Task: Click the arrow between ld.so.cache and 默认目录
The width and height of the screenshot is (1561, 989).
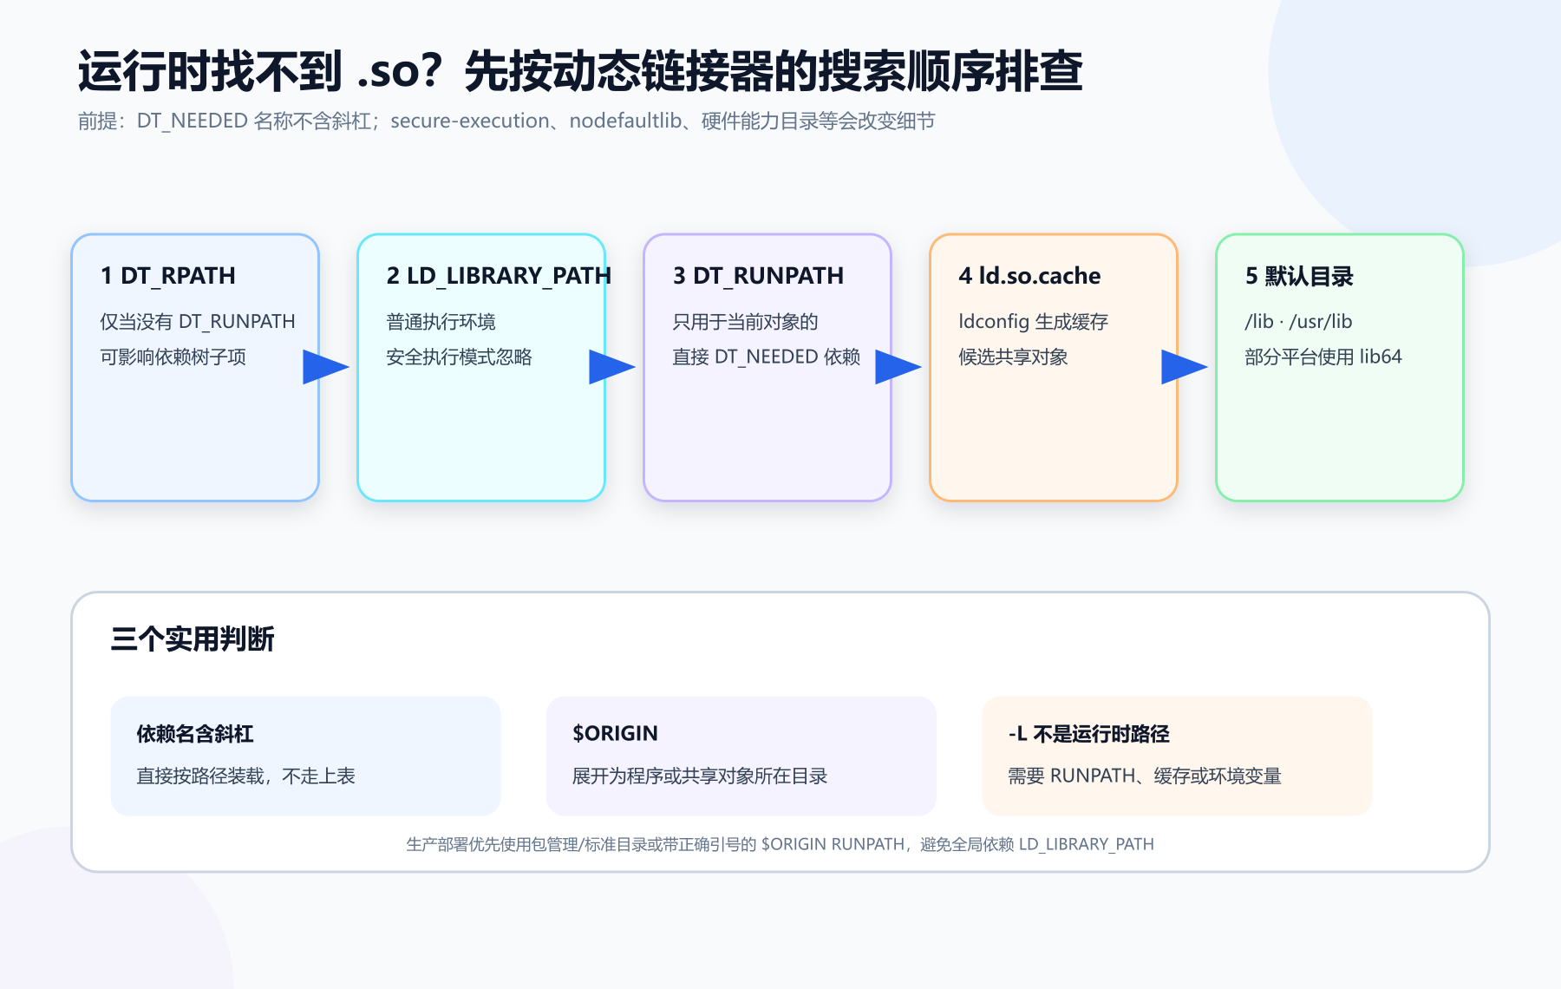Action: tap(1184, 367)
